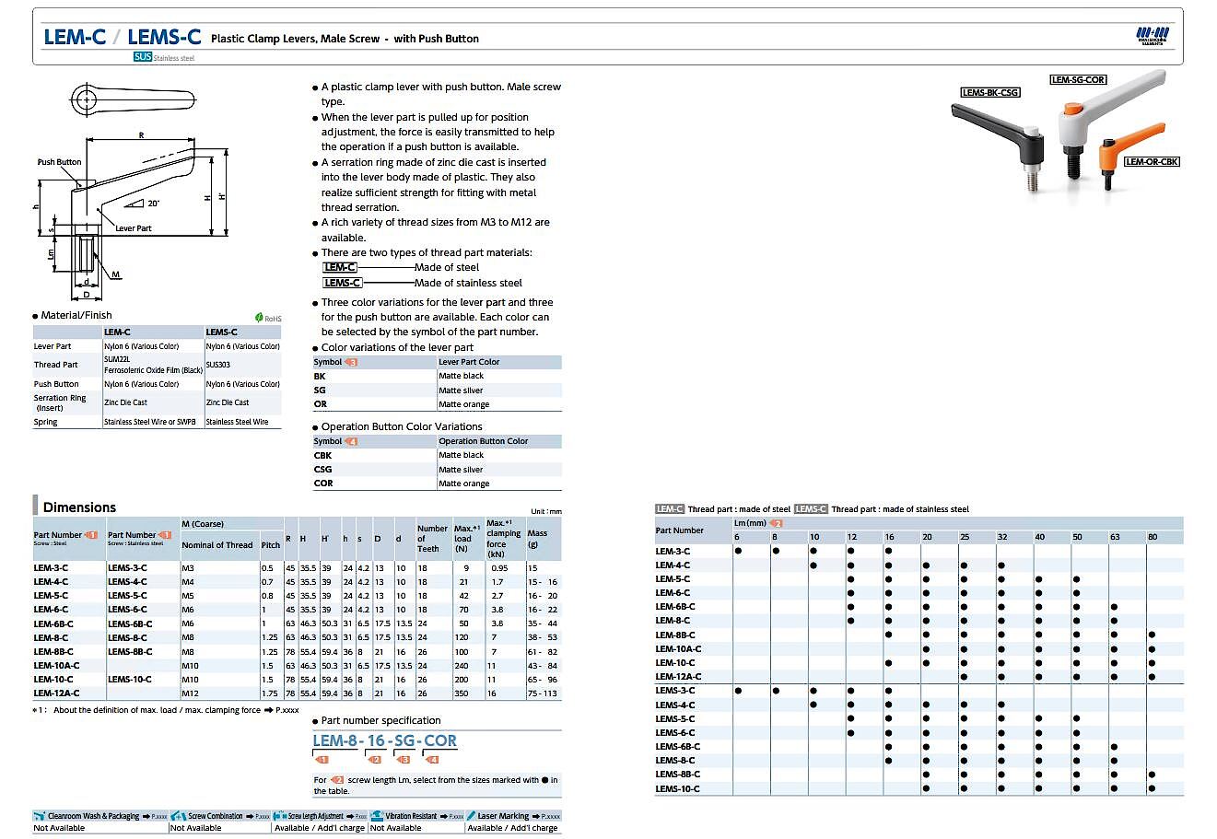
Task: Click the OR symbol in lever color table
Action: click(321, 404)
